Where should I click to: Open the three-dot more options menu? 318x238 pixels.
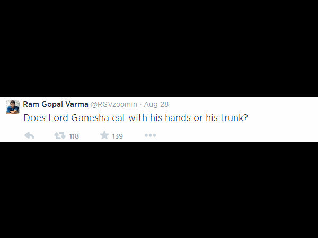[150, 135]
